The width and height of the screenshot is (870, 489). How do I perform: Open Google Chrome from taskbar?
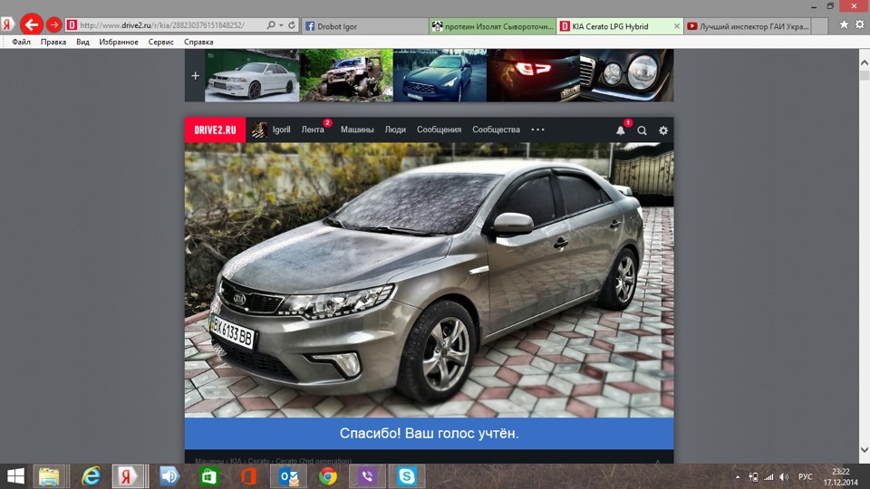pos(328,476)
